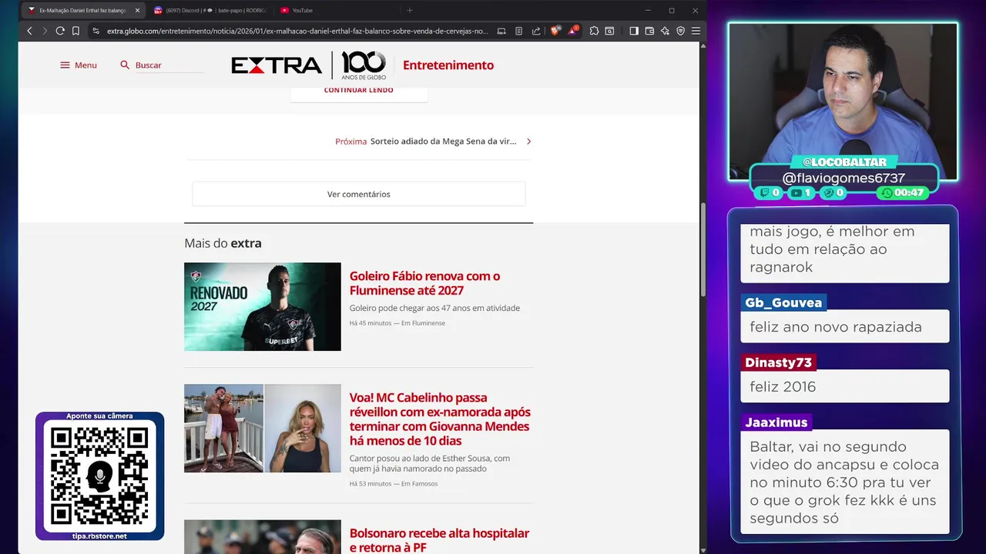986x554 pixels.
Task: Open the Brave Rewards triangle icon
Action: pyautogui.click(x=572, y=31)
